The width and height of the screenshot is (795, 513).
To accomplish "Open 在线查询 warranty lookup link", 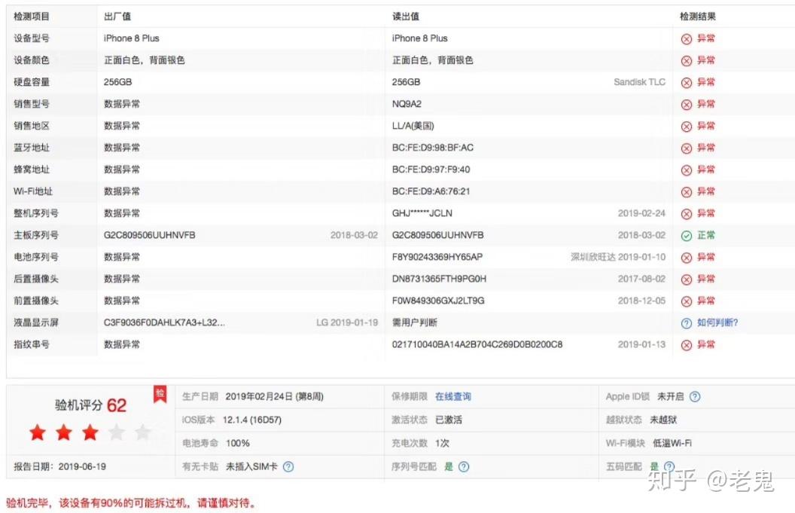I will (452, 397).
